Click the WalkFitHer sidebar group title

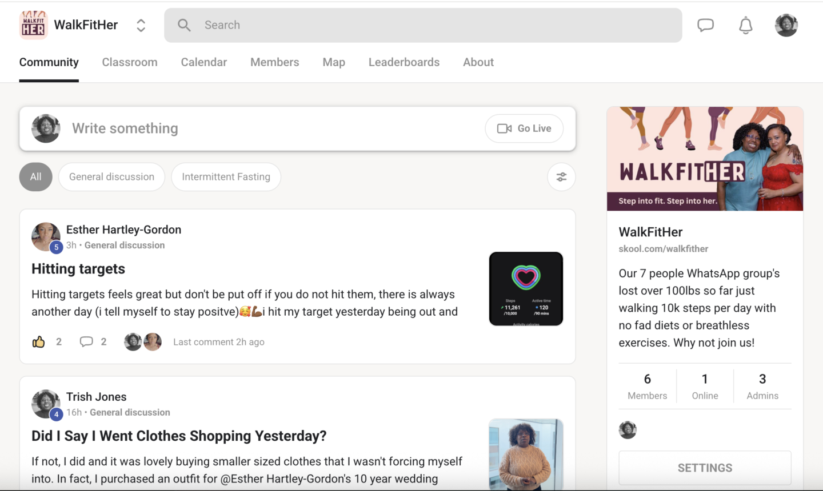[651, 232]
